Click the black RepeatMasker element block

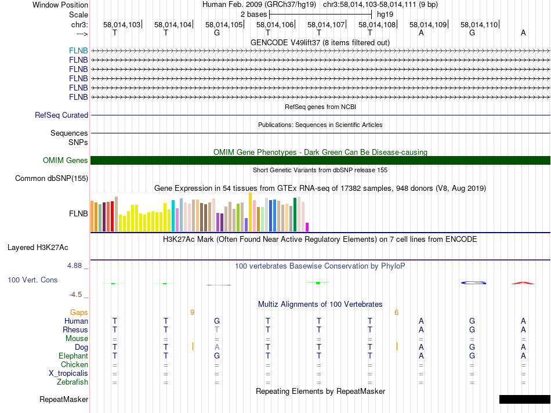[524, 399]
